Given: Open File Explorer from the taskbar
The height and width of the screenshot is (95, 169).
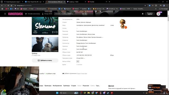Looking at the screenshot, I should click(89, 93).
